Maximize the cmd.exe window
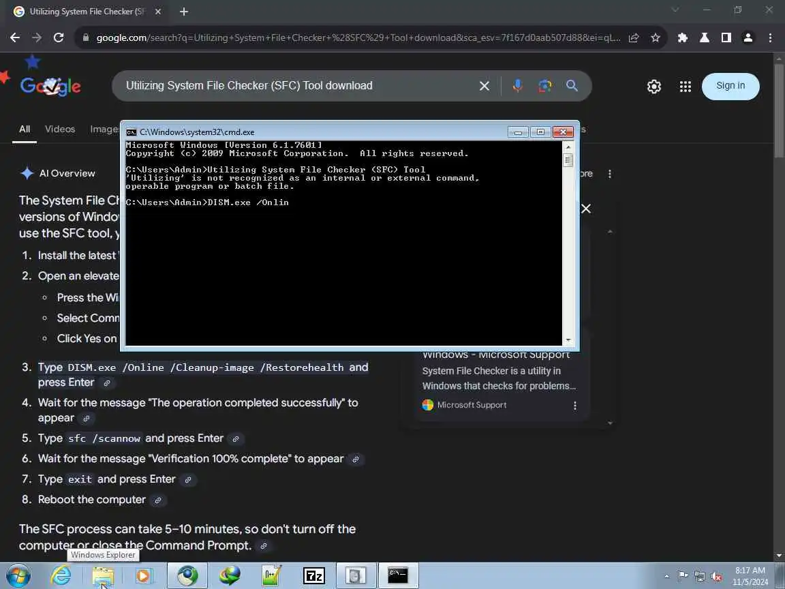Screen dimensions: 785x589 pyautogui.click(x=540, y=132)
